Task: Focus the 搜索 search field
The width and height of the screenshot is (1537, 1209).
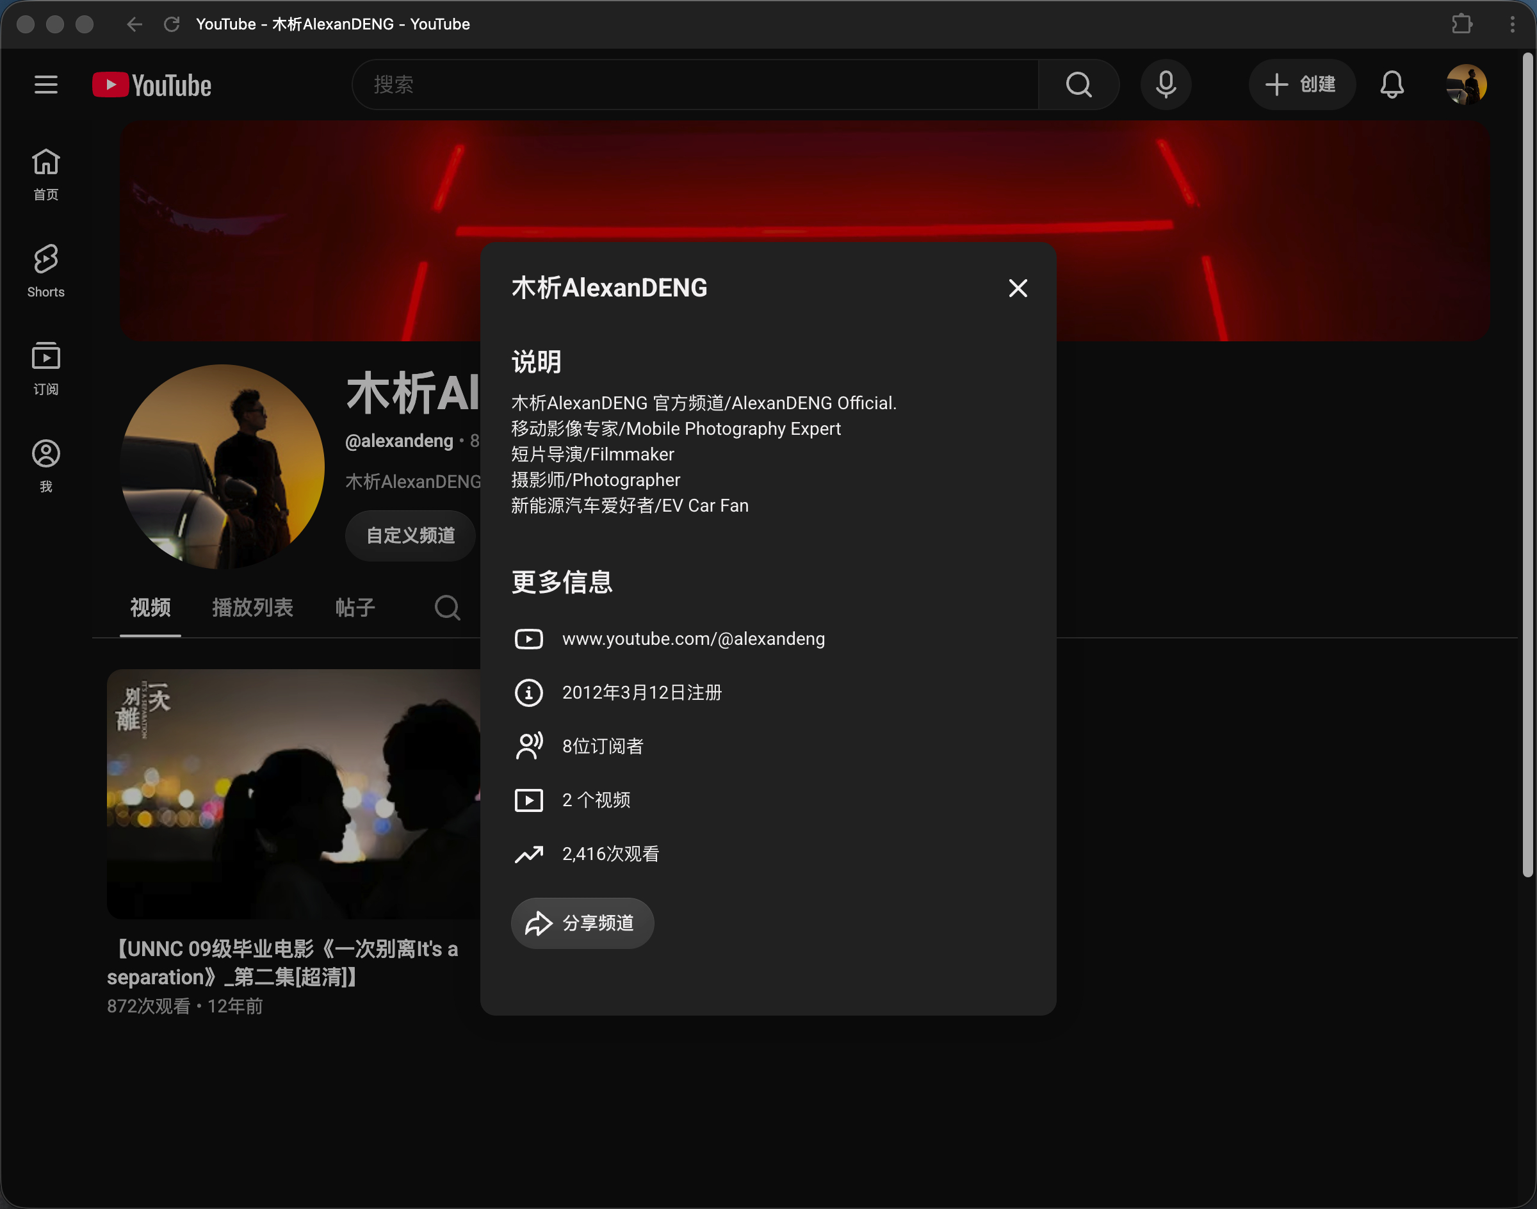Action: pos(695,85)
